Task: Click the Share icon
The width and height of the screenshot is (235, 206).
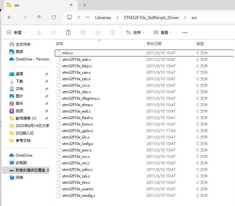Action: (x=98, y=32)
